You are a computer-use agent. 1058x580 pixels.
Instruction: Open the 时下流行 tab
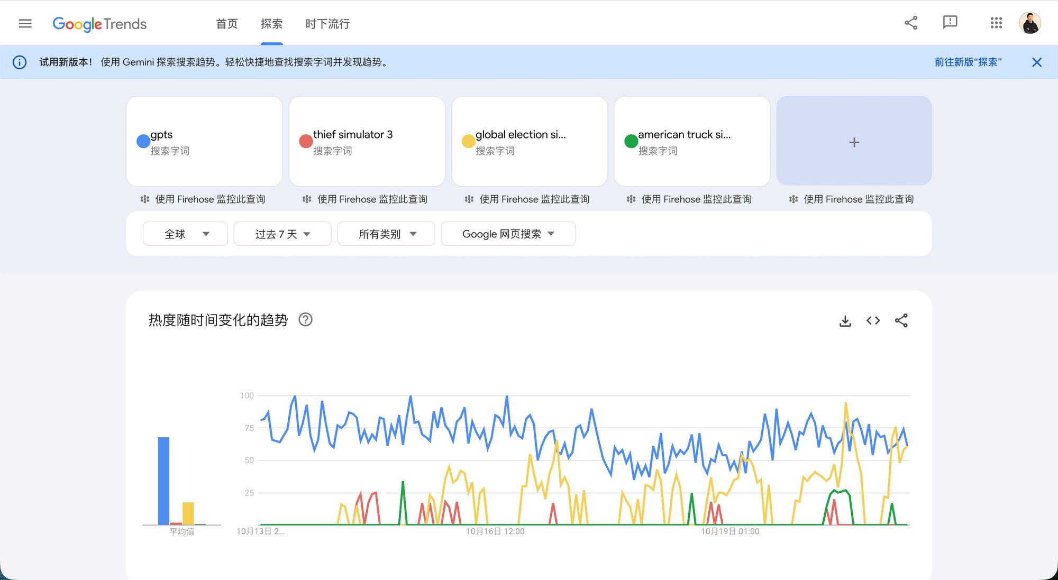[327, 24]
